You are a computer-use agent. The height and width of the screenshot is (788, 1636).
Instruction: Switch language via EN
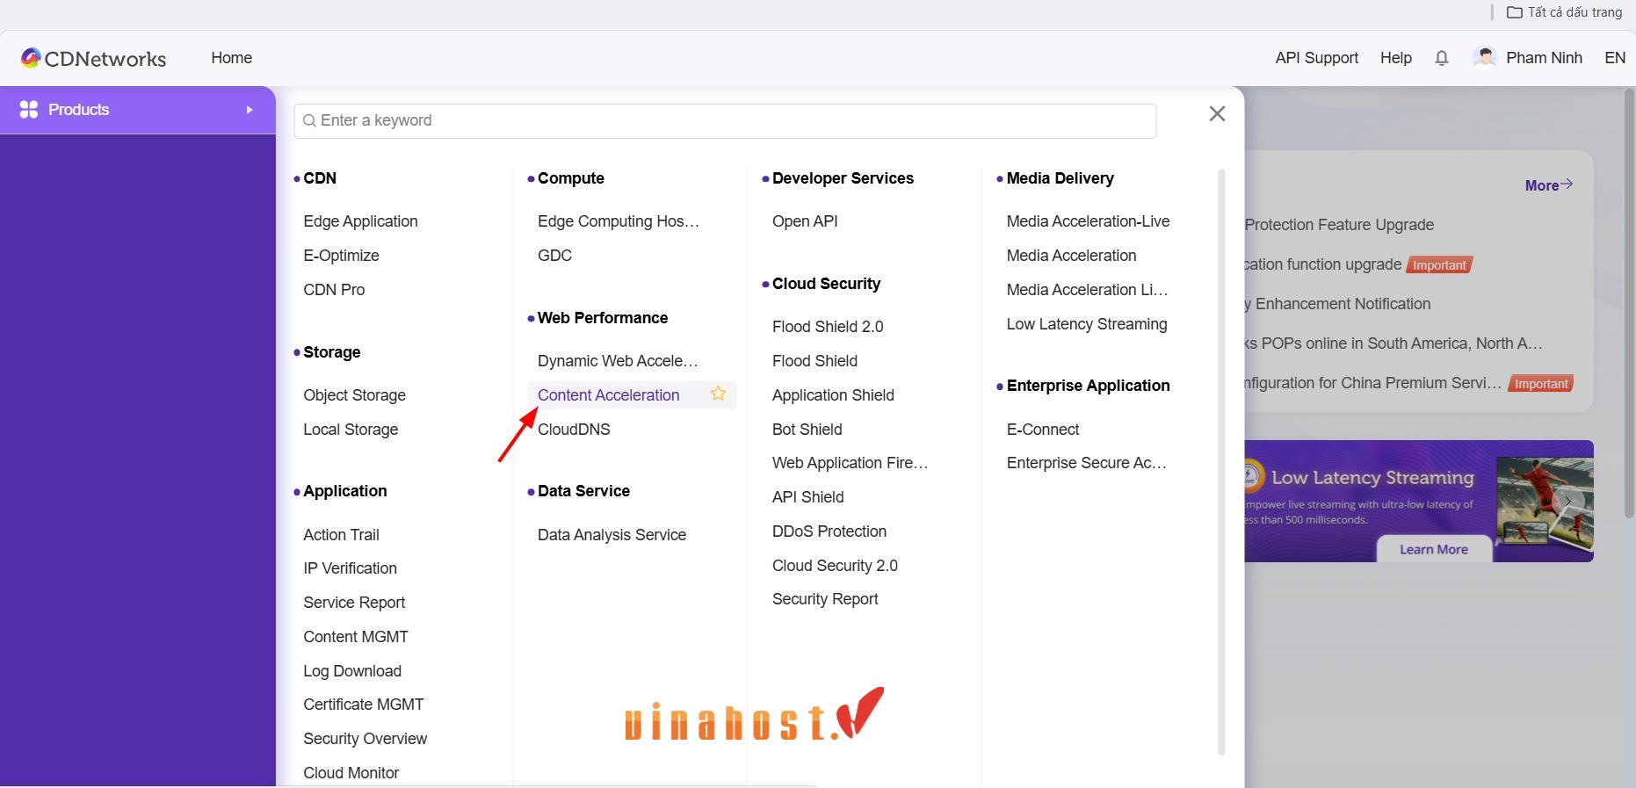coord(1614,58)
